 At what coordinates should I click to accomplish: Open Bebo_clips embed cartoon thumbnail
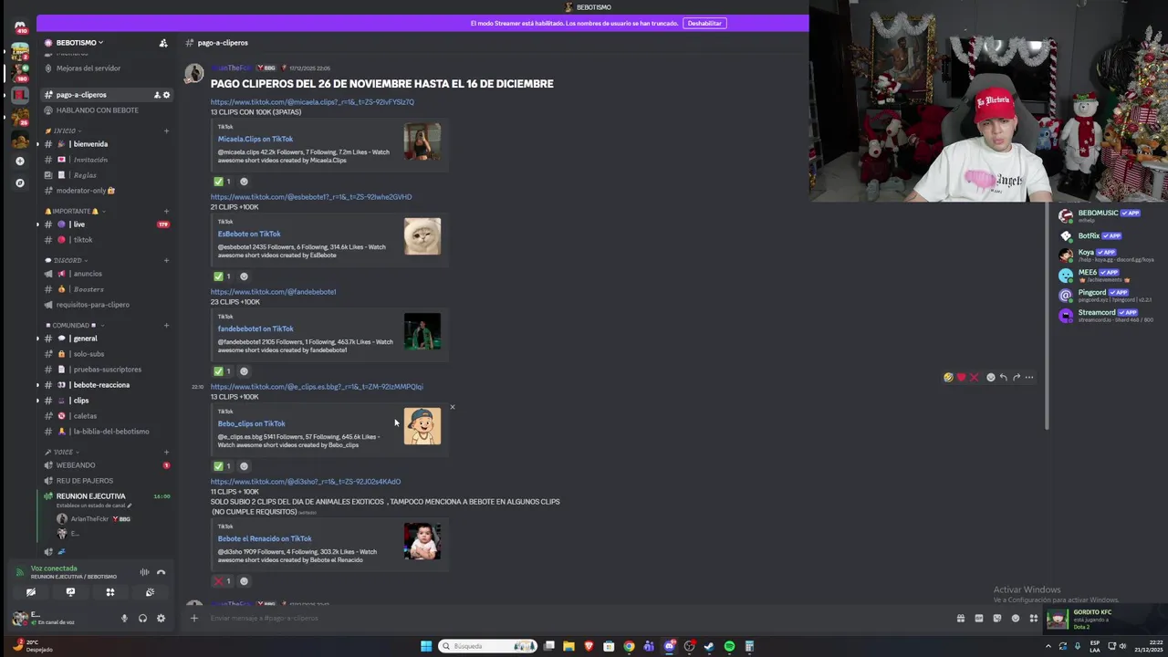tap(422, 426)
